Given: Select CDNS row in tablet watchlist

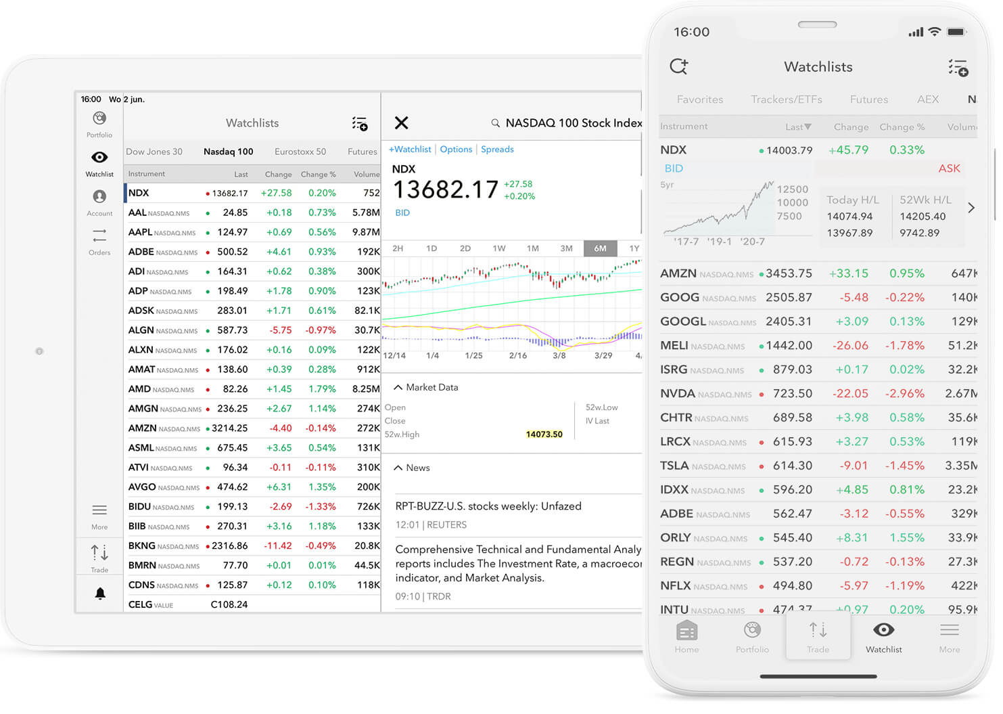Looking at the screenshot, I should 252,585.
